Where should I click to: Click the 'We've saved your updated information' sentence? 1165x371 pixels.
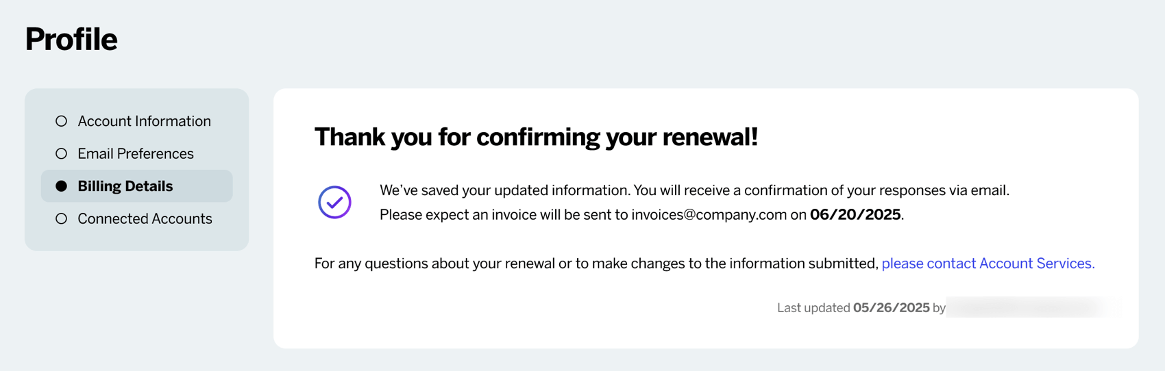coord(504,190)
